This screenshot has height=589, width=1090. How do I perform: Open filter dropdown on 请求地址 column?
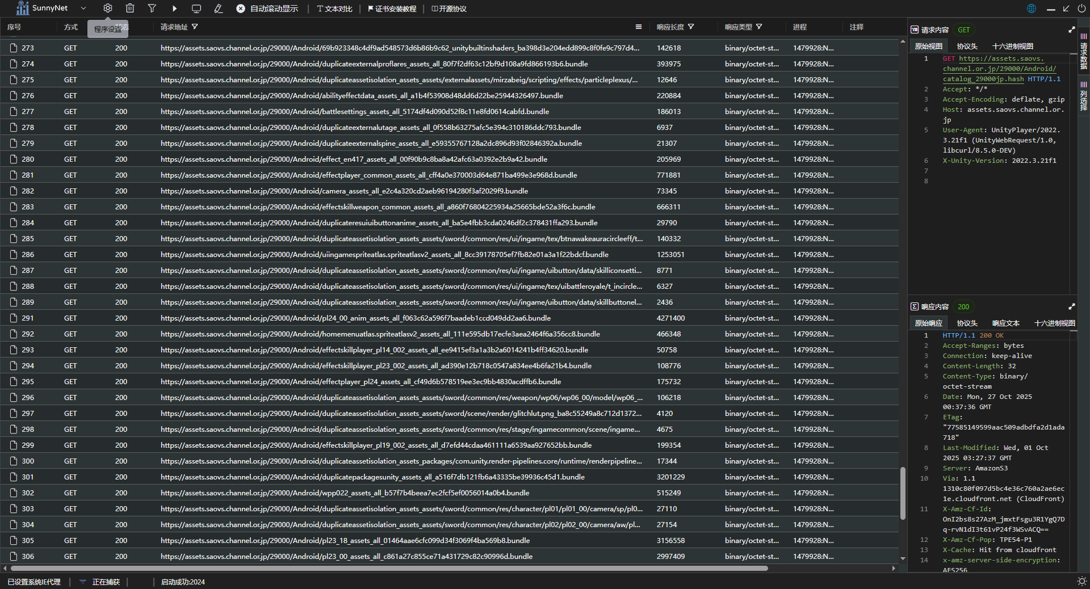tap(195, 27)
